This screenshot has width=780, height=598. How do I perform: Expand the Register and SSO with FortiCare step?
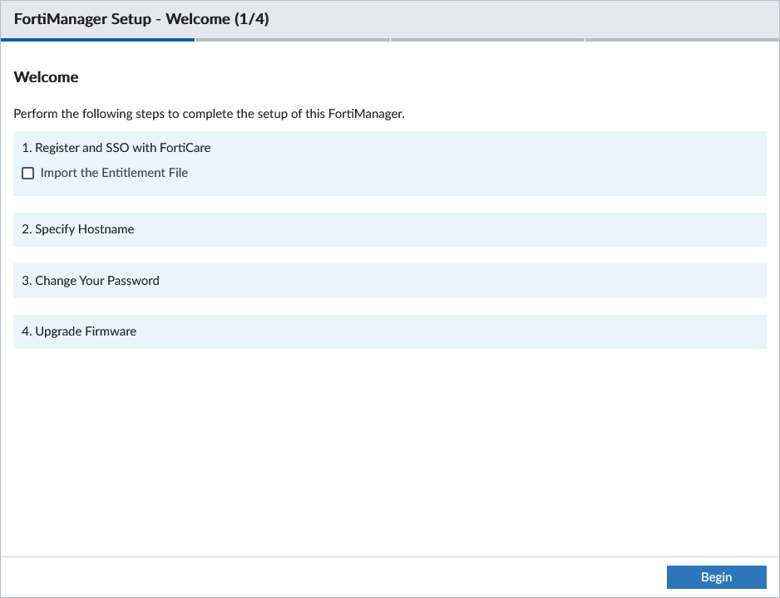pyautogui.click(x=116, y=148)
